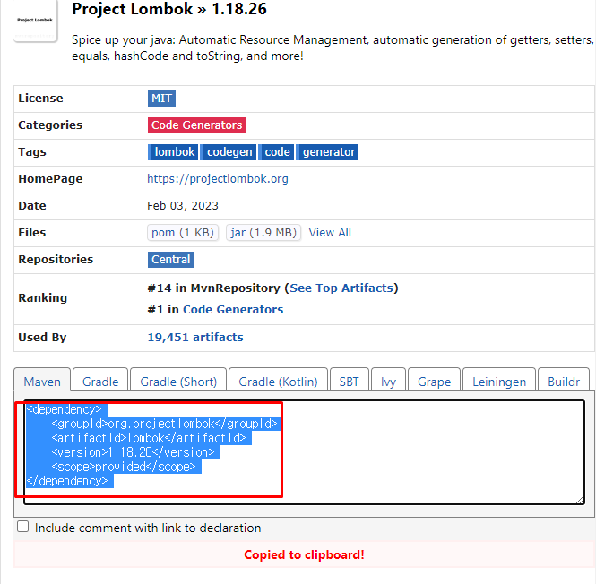The width and height of the screenshot is (596, 584).
Task: Switch to the SBT tab
Action: click(x=350, y=381)
